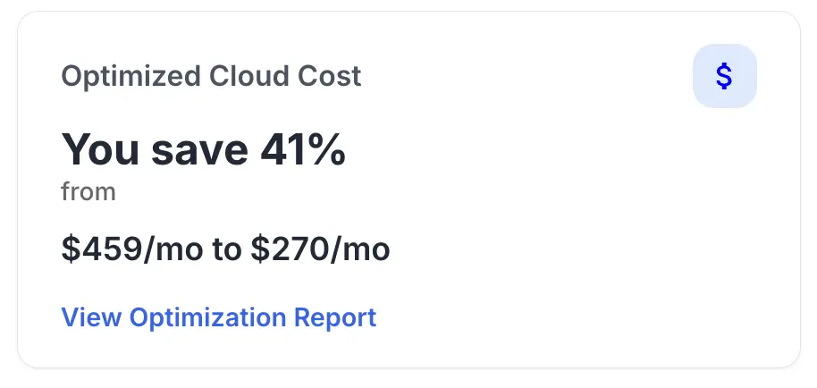This screenshot has width=817, height=388.
Task: Select the word 'Optimized' in the title
Action: (131, 76)
